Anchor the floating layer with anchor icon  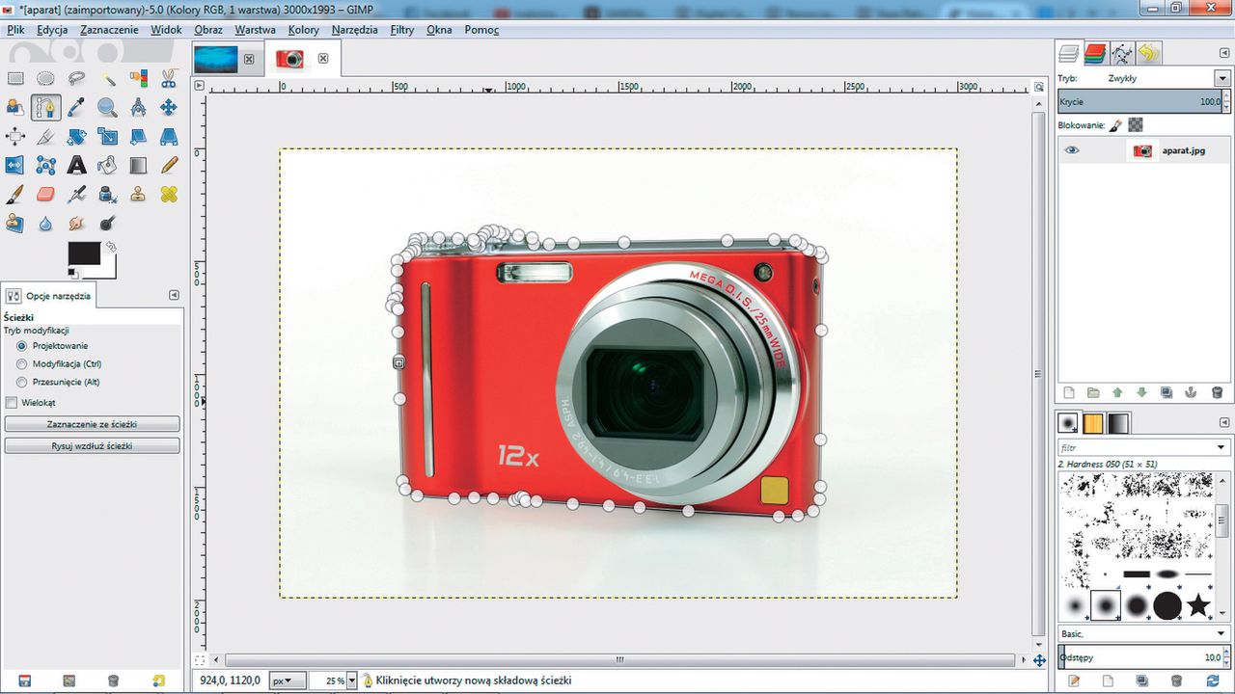1192,393
